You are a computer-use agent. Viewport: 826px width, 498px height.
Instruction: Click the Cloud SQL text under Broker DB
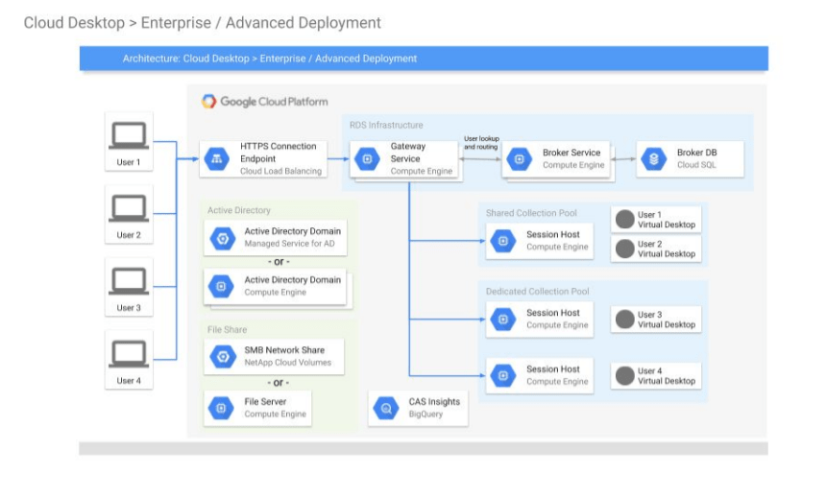696,165
